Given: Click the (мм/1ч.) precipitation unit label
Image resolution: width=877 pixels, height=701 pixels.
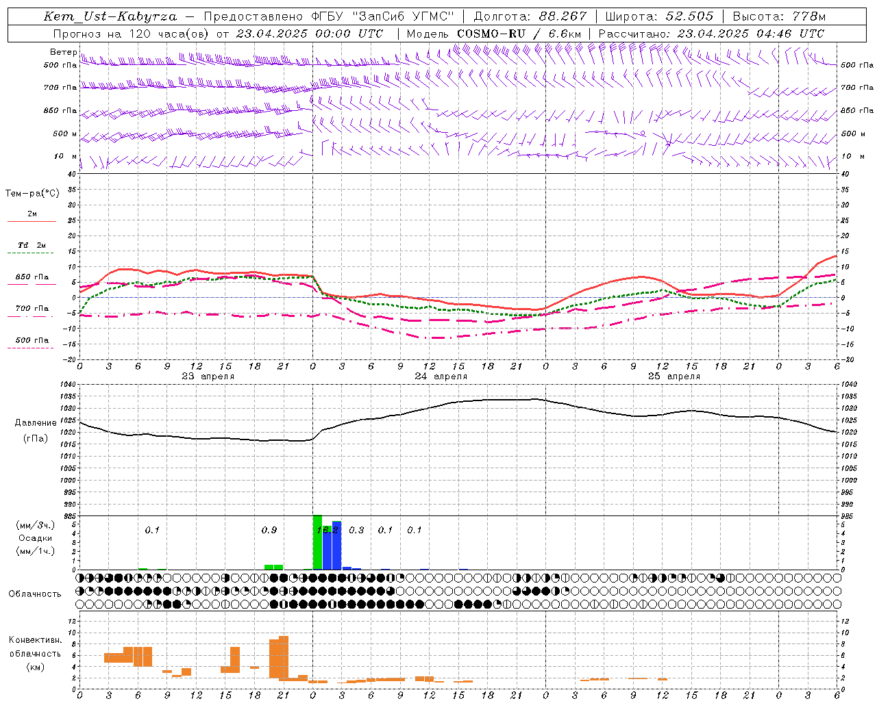Looking at the screenshot, I should (x=35, y=551).
